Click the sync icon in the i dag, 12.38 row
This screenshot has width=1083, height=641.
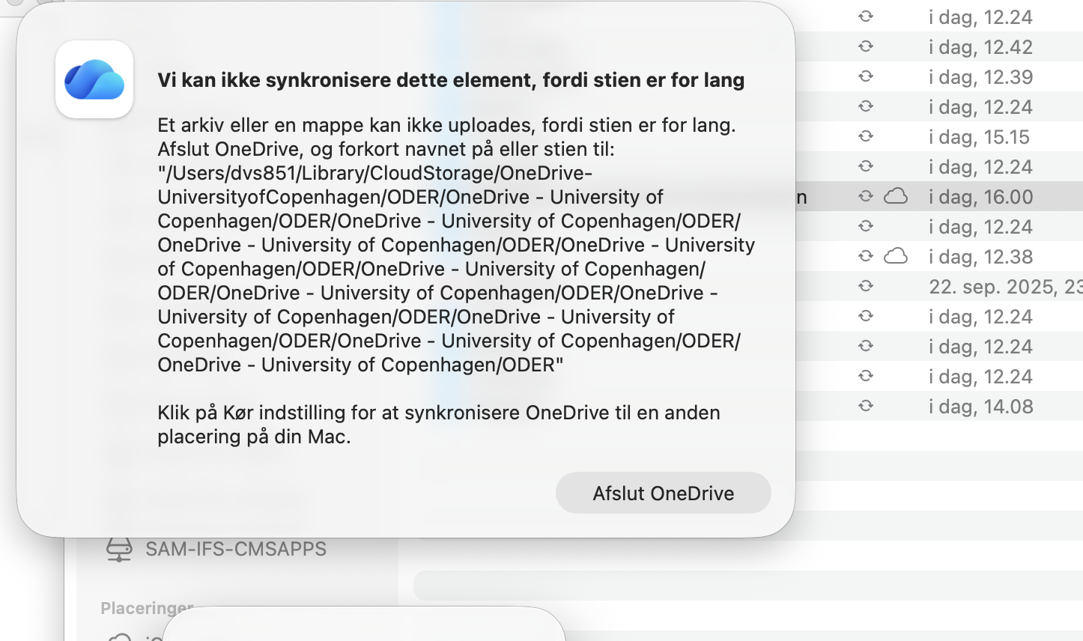tap(866, 256)
